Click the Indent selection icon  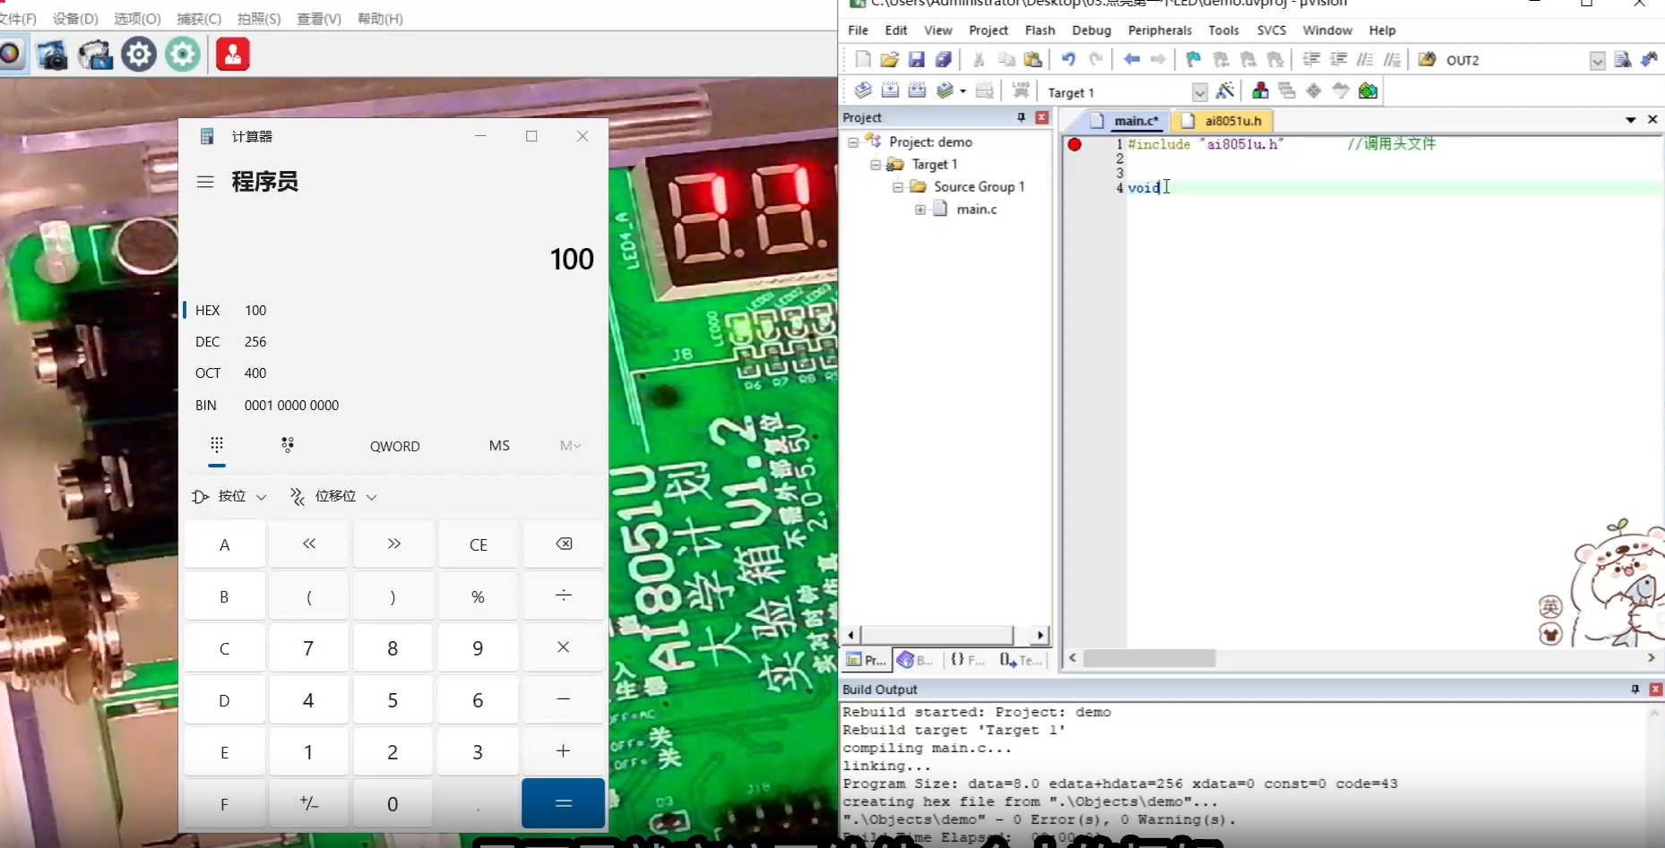1311,60
